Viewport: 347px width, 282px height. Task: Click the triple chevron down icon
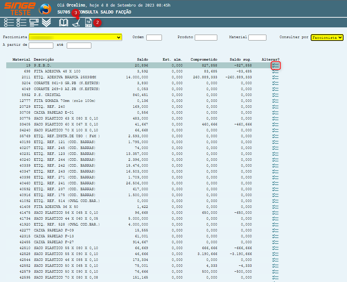[x=46, y=23]
